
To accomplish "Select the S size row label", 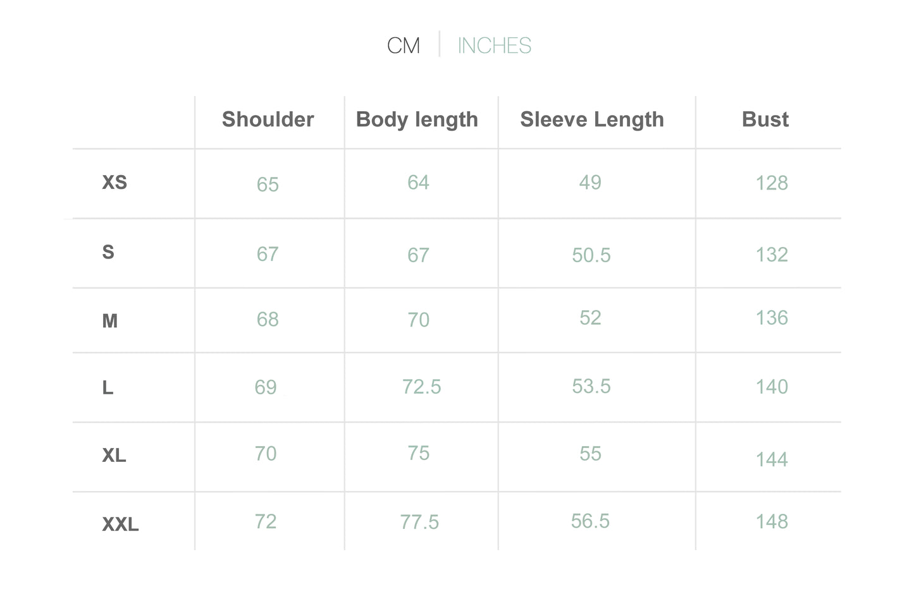I will click(108, 252).
